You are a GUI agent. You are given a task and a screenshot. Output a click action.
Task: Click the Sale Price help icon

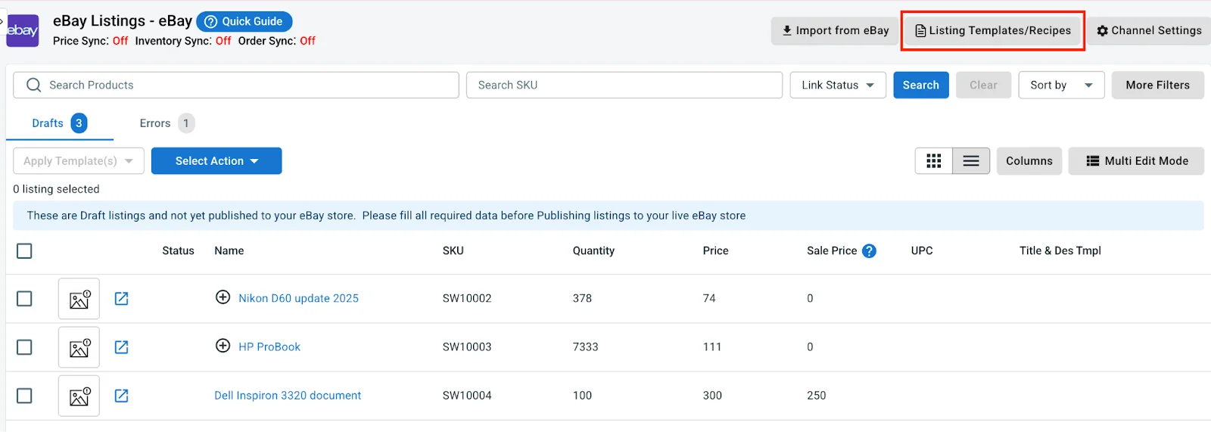coord(869,250)
